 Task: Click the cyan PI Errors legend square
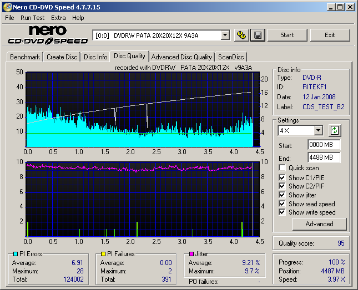point(16,254)
